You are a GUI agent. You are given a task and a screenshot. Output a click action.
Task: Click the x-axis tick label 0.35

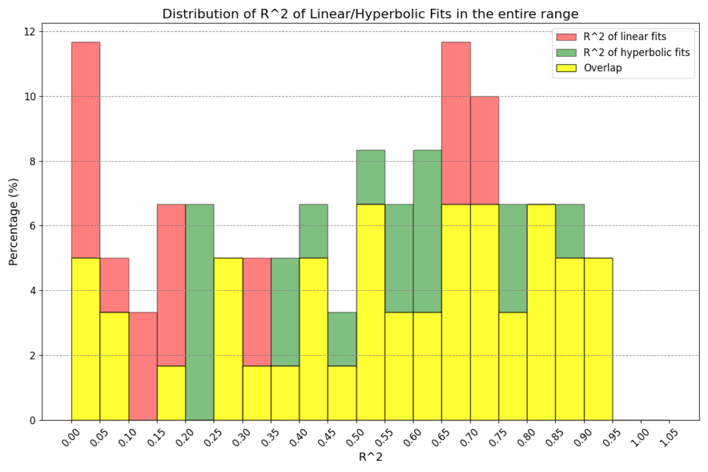click(269, 437)
